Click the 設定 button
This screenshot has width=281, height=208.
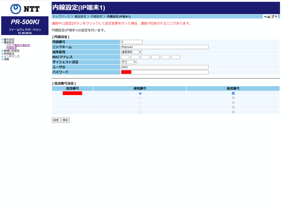(56, 120)
